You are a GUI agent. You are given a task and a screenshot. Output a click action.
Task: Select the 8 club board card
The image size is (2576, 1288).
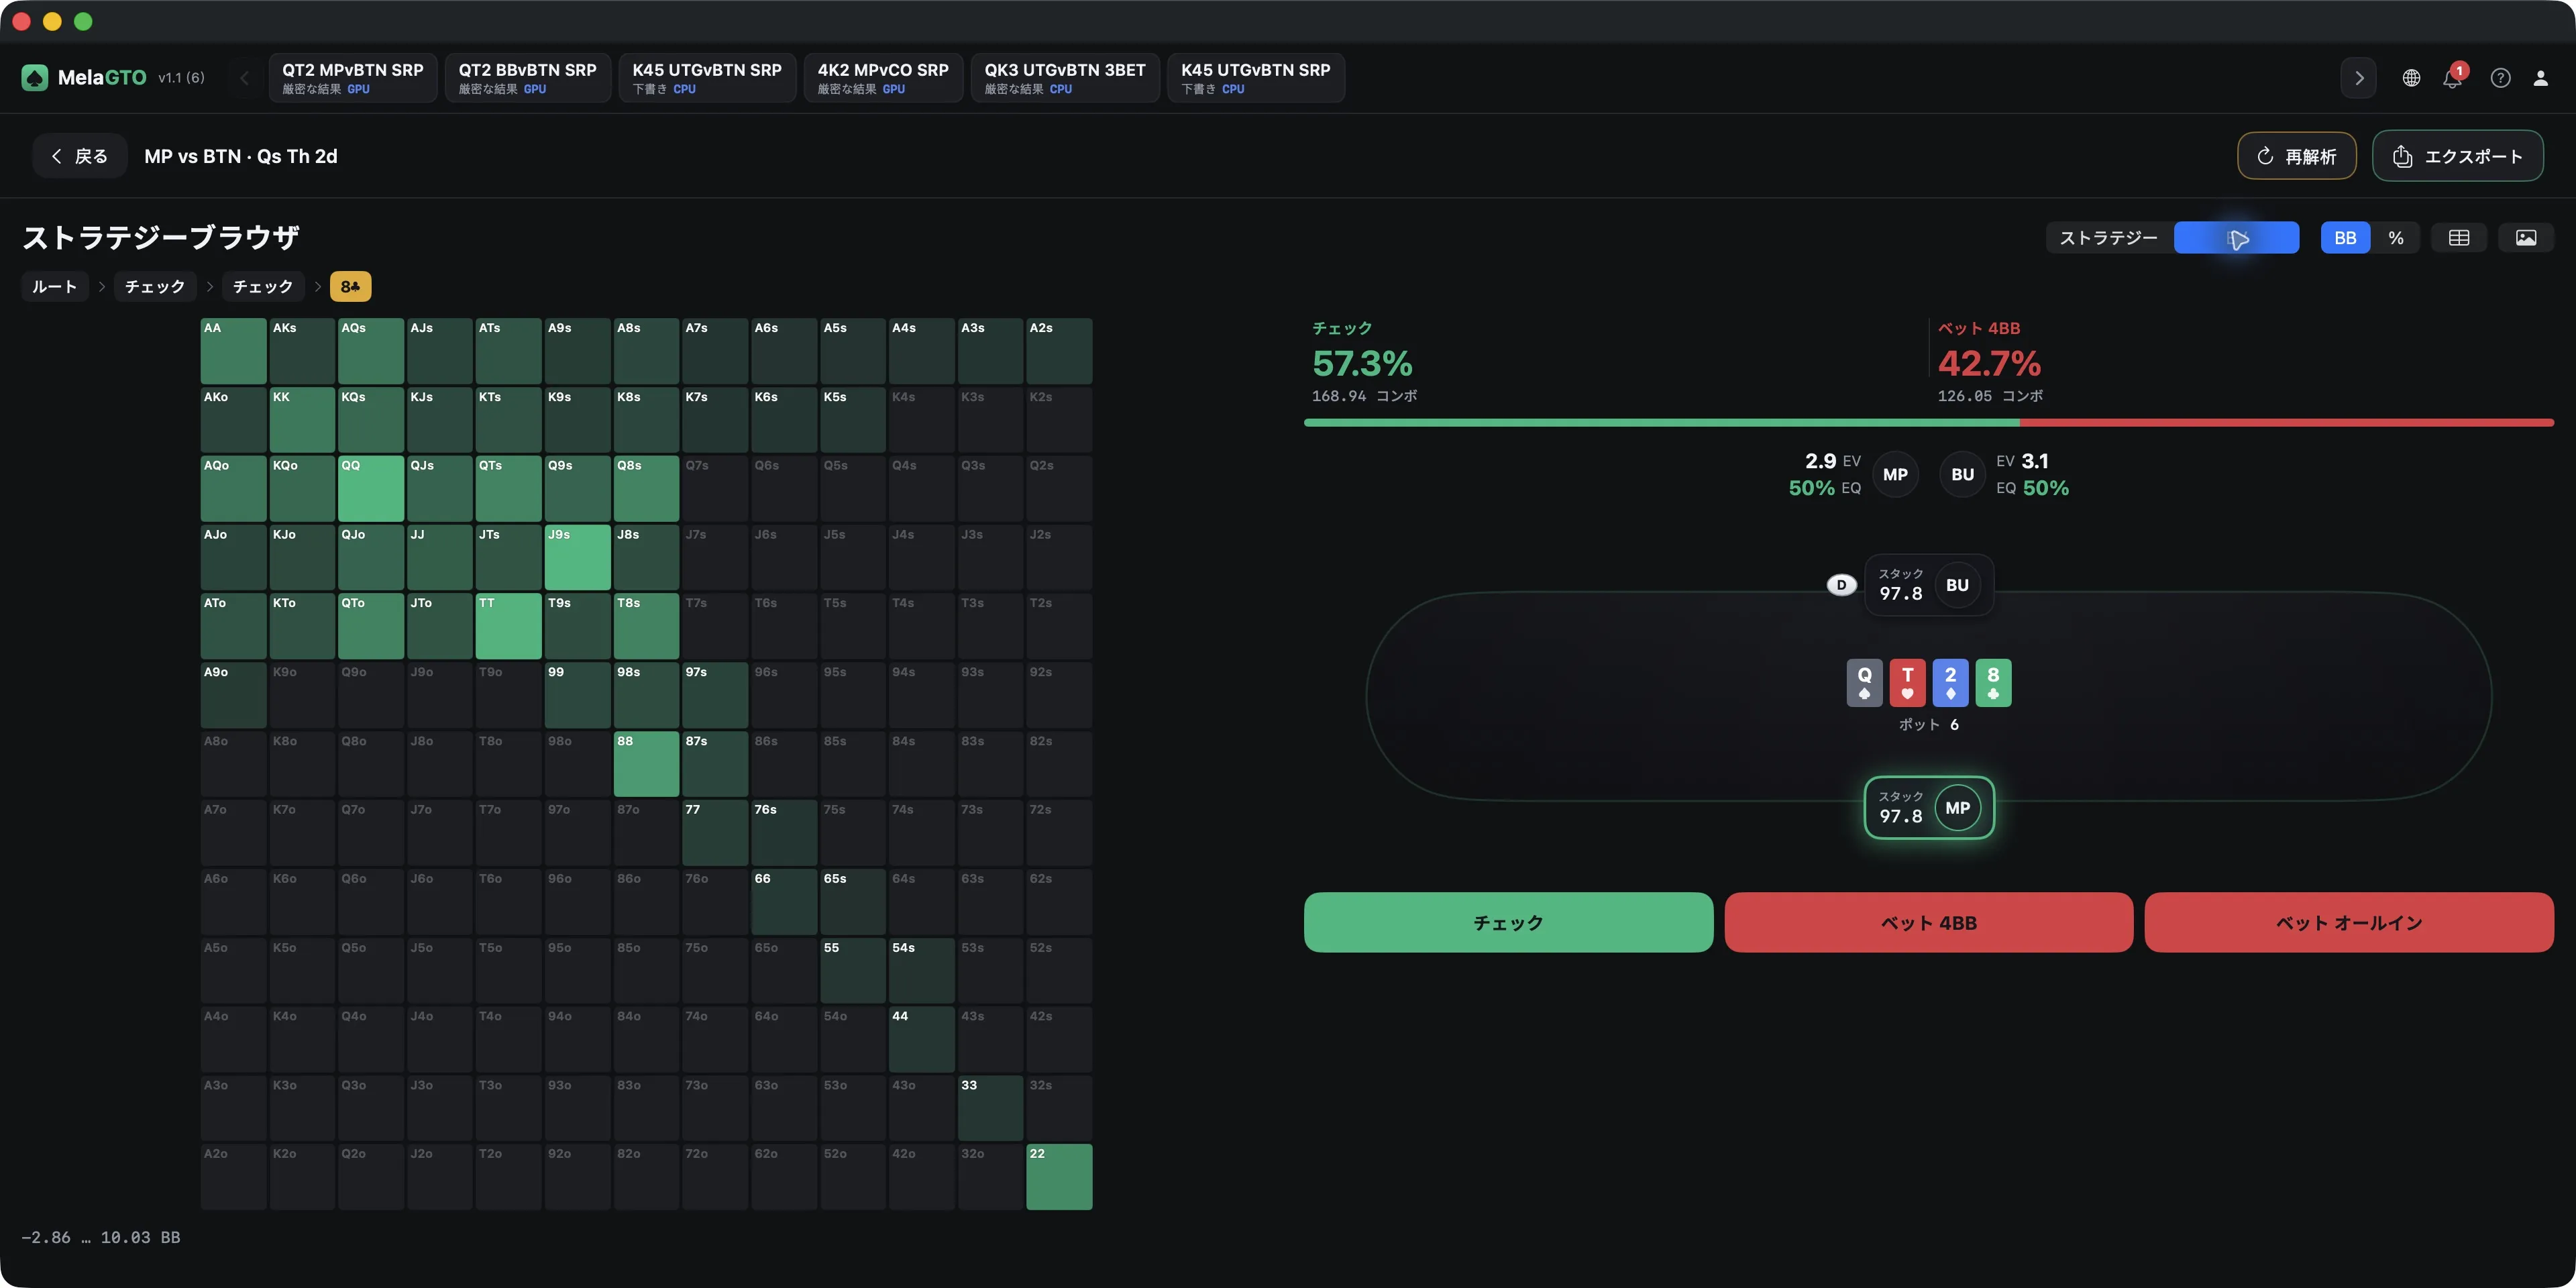coord(1993,683)
